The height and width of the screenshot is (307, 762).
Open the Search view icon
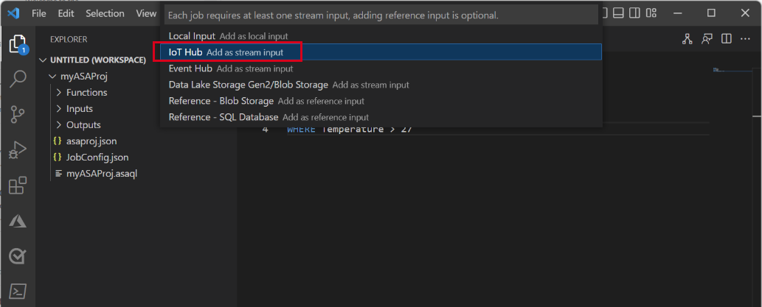point(17,80)
